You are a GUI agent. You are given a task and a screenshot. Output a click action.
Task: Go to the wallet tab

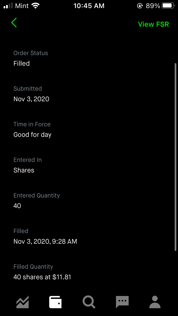tap(55, 302)
